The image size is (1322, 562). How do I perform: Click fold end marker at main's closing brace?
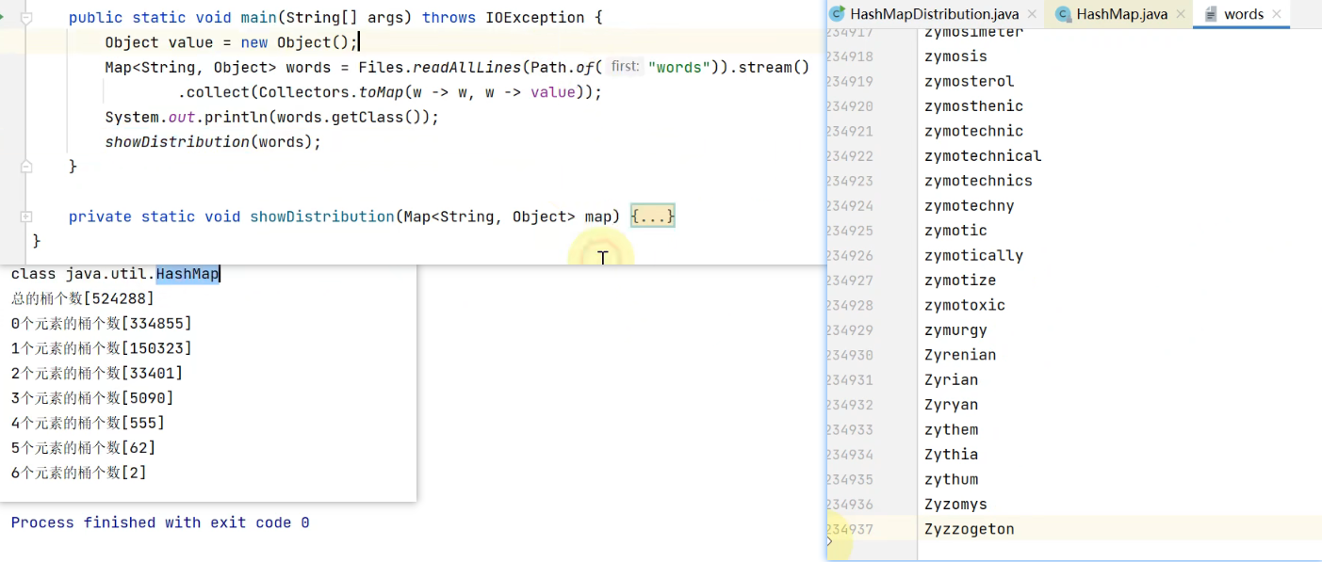26,167
